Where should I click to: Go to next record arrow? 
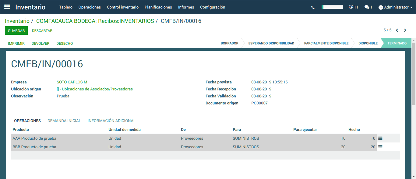click(x=405, y=30)
